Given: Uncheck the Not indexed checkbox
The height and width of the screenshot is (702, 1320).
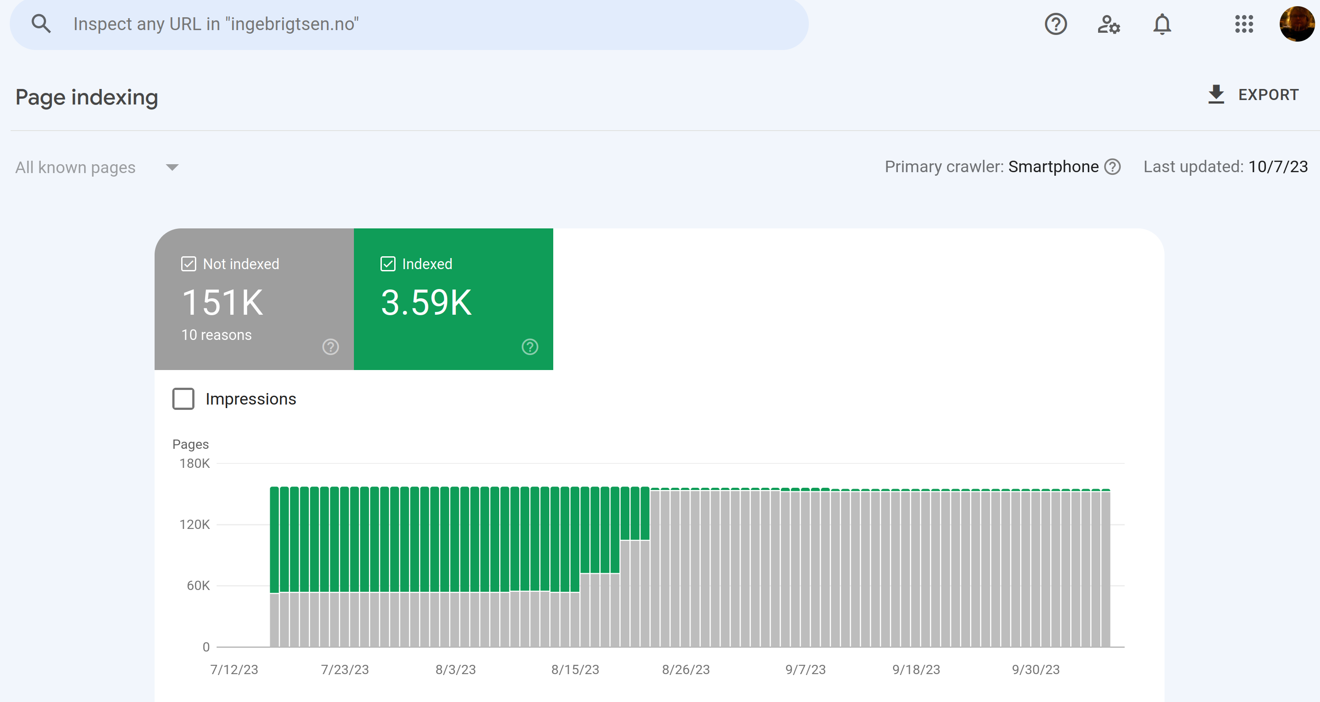Looking at the screenshot, I should [x=189, y=264].
